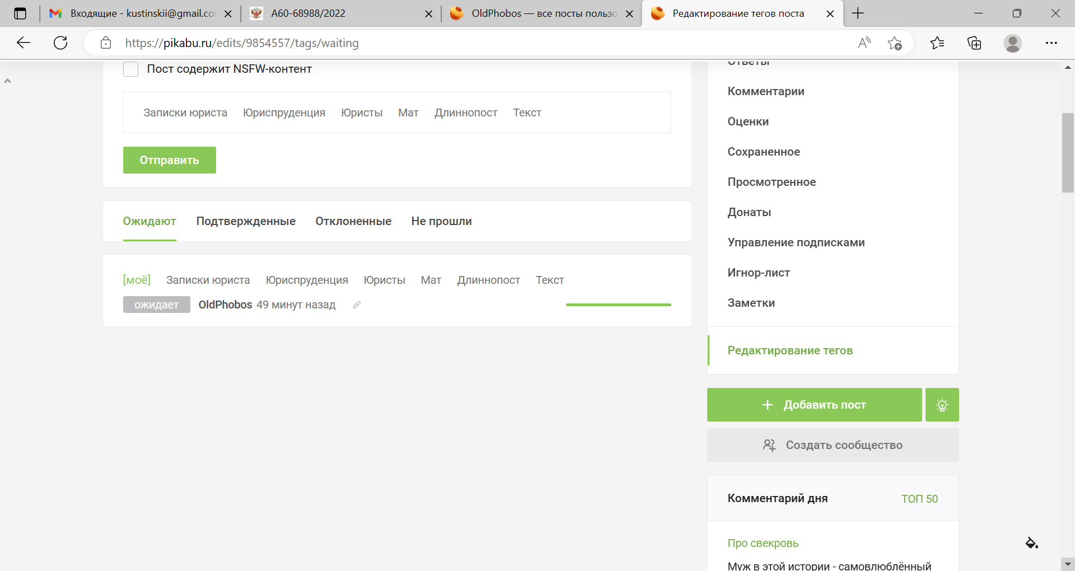Select the Отклоненные tab
Image resolution: width=1075 pixels, height=571 pixels.
coord(353,221)
